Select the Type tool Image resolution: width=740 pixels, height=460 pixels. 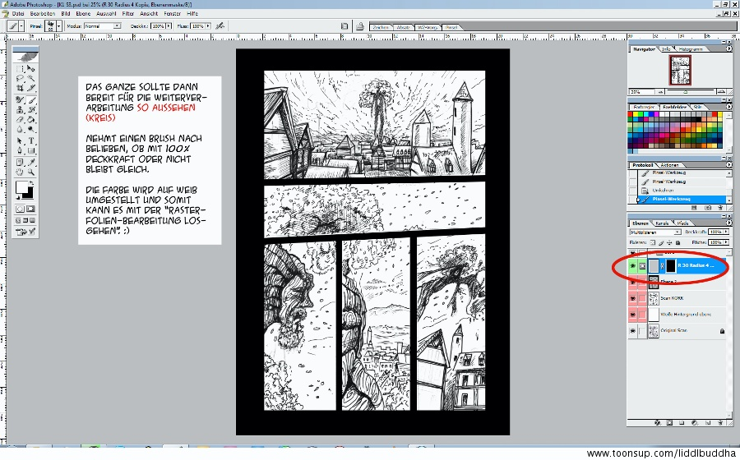click(31, 140)
